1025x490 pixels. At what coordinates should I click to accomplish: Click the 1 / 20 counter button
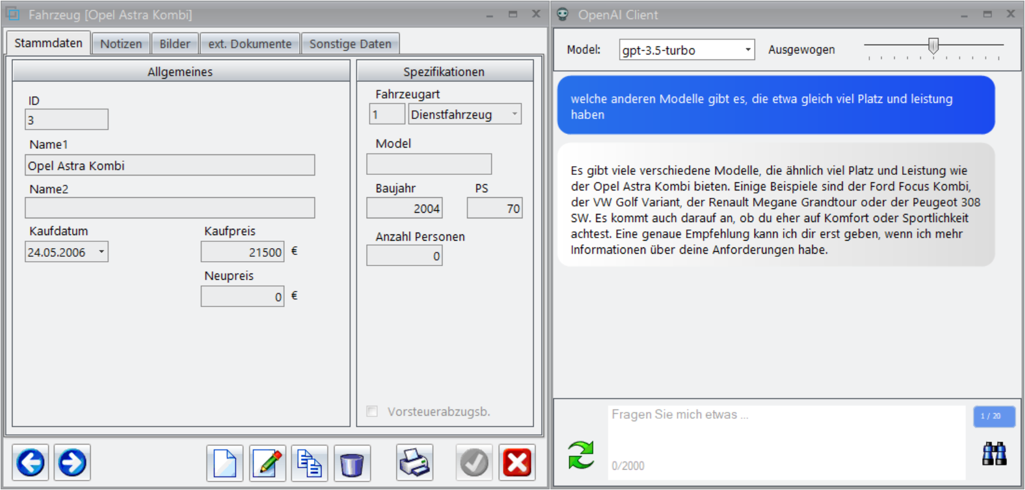tap(994, 416)
